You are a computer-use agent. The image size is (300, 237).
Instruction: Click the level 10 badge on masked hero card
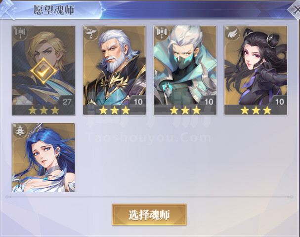(x=209, y=101)
